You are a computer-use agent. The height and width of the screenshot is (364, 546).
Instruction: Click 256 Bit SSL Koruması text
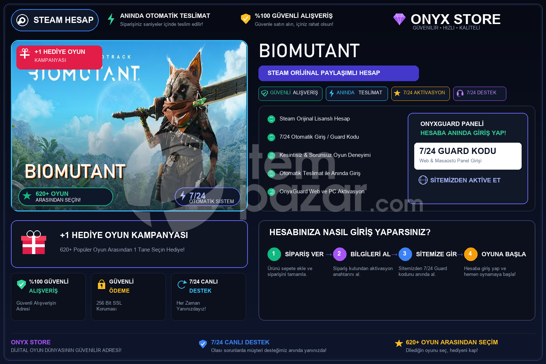click(x=109, y=306)
